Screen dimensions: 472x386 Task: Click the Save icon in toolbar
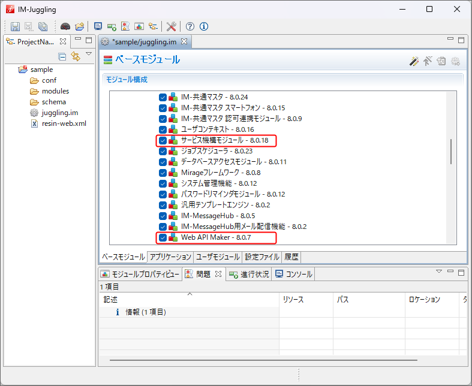(x=15, y=26)
